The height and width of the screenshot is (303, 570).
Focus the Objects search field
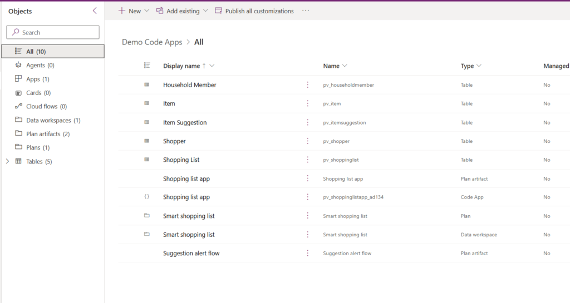tap(53, 32)
